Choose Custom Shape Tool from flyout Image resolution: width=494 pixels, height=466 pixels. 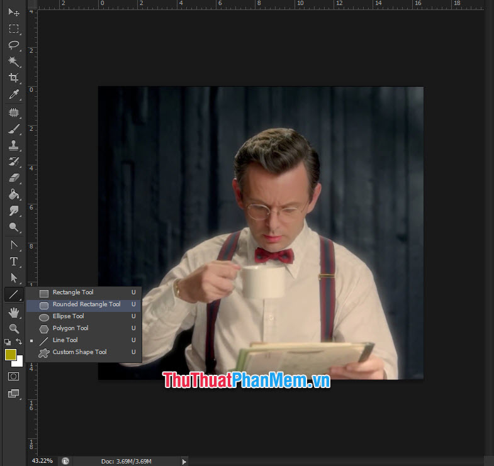(x=84, y=352)
